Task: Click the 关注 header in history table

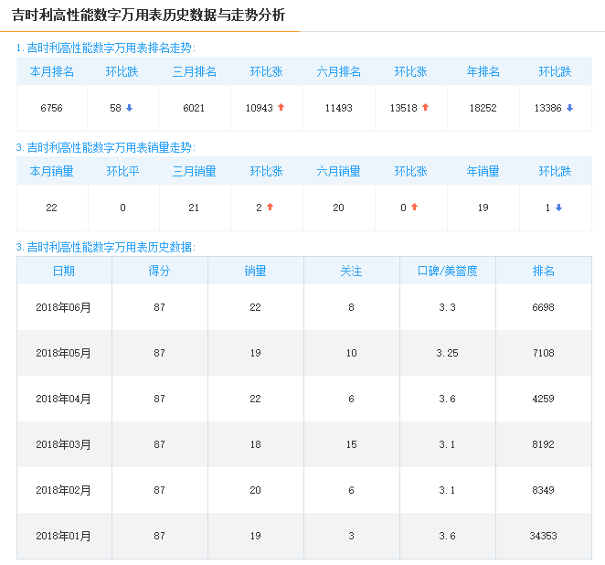Action: (x=351, y=271)
